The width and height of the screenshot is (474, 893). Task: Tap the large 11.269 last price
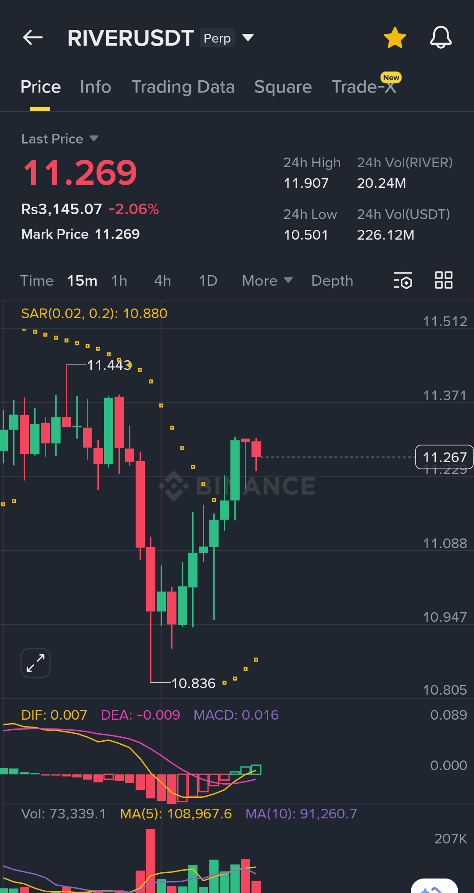80,173
